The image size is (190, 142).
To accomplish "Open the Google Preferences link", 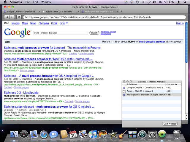I will tap(106, 34).
